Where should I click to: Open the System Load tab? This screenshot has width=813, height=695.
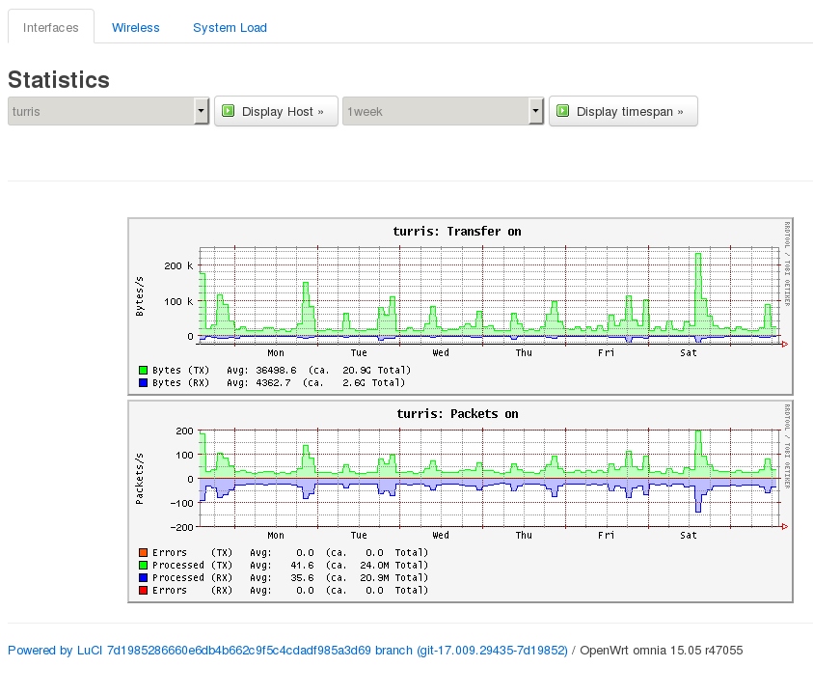(230, 27)
